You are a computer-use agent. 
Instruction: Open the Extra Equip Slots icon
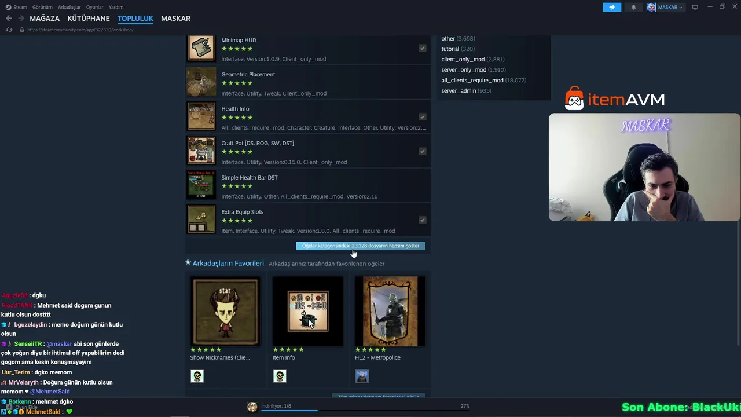tap(201, 219)
